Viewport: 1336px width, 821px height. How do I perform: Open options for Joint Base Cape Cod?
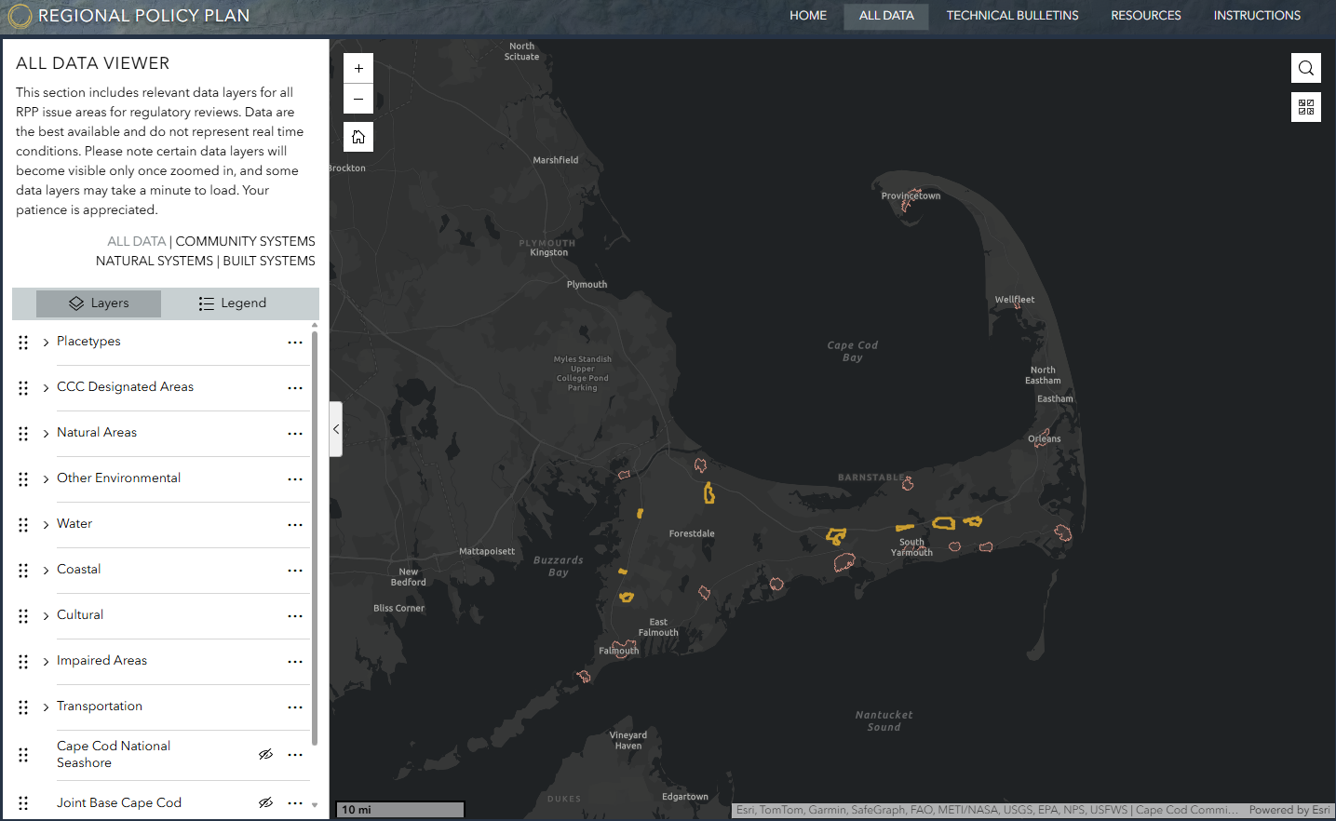(295, 802)
